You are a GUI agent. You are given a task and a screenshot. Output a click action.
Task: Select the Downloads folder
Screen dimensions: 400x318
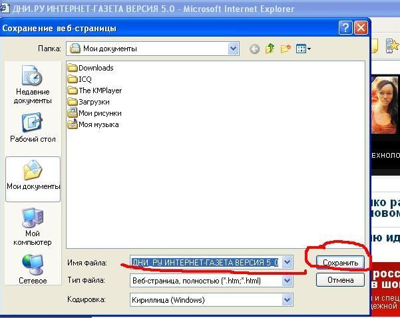pyautogui.click(x=91, y=68)
